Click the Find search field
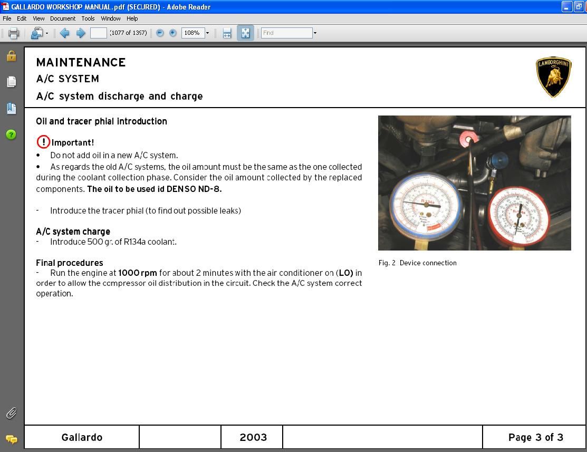The image size is (587, 452). [x=286, y=33]
